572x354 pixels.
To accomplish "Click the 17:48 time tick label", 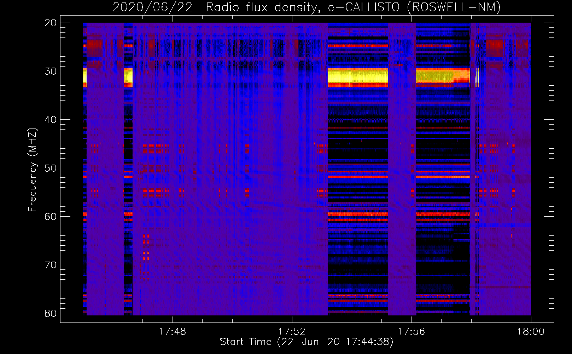I will click(x=172, y=332).
